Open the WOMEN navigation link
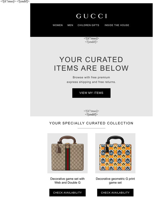 pyautogui.click(x=58, y=25)
